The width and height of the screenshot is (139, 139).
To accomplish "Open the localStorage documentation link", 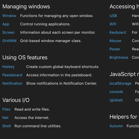I will [x=120, y=83].
